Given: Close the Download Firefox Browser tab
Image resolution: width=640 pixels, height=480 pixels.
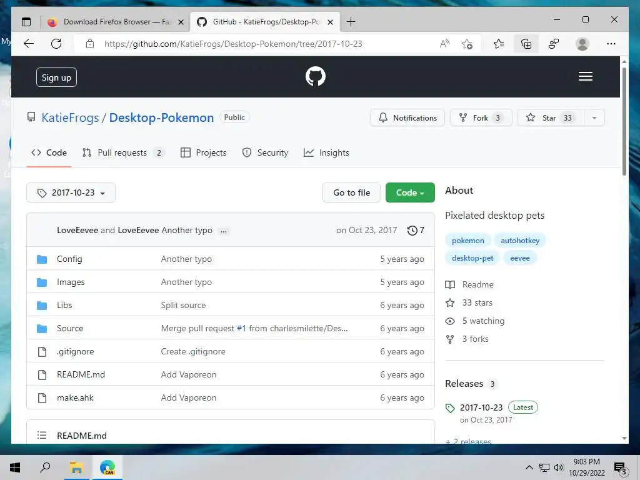Looking at the screenshot, I should [x=181, y=22].
